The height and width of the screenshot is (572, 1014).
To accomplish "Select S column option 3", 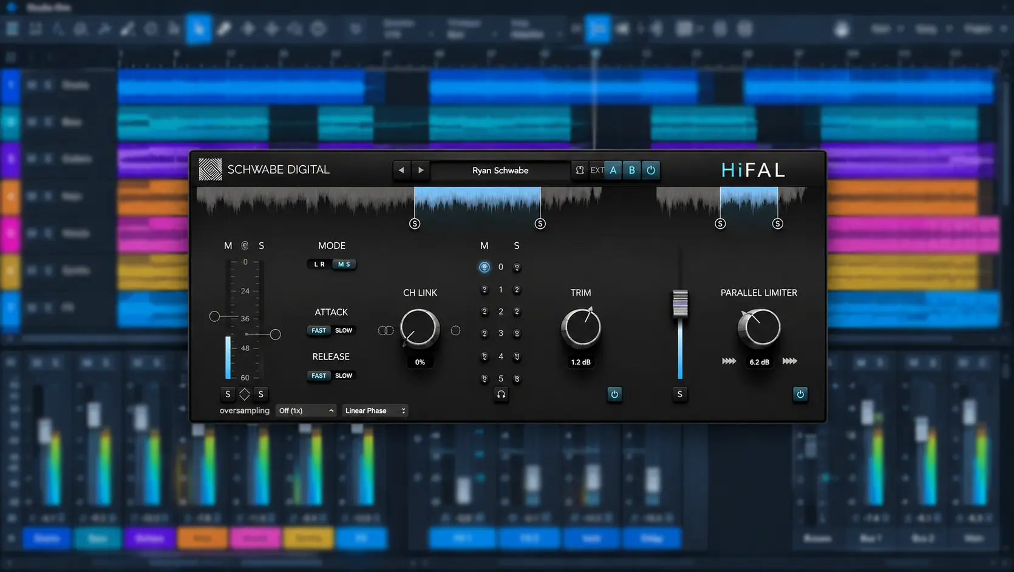I will pyautogui.click(x=517, y=333).
